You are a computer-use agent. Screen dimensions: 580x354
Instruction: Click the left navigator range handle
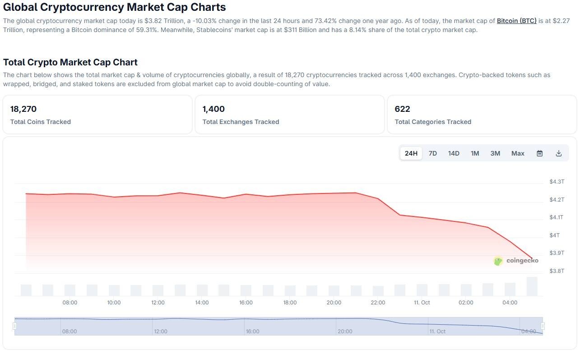pyautogui.click(x=15, y=326)
